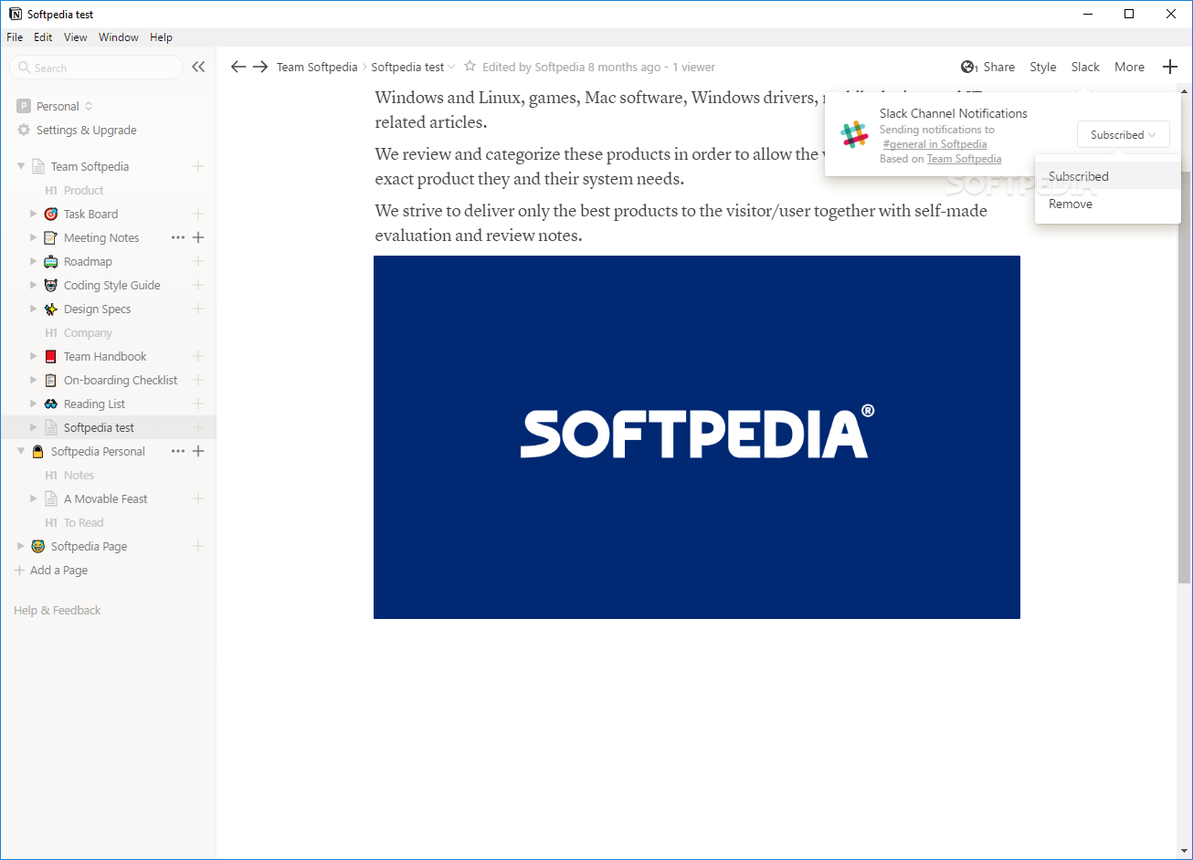
Task: Follow the Team Softpedia link in popup
Action: tap(964, 159)
